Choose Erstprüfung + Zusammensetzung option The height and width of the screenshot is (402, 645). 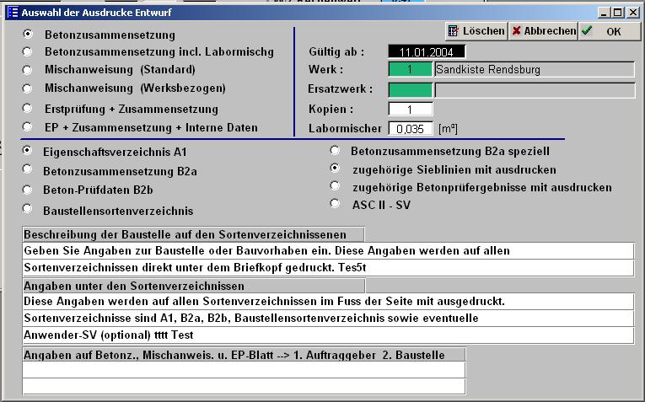point(28,109)
